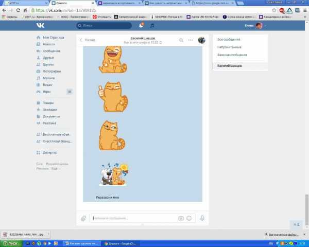
Task: Open the contact avatar in conversation header
Action: point(201,40)
